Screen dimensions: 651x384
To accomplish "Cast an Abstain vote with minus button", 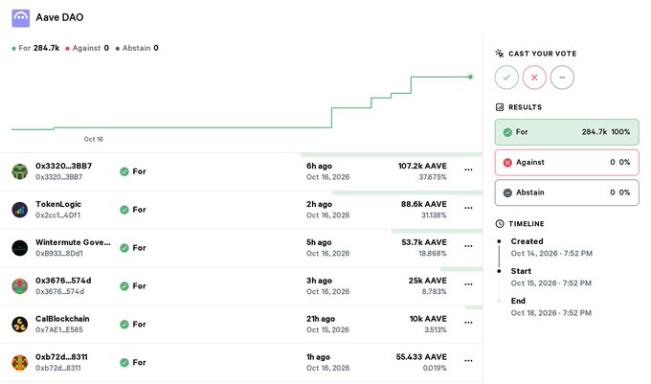I will tap(562, 78).
